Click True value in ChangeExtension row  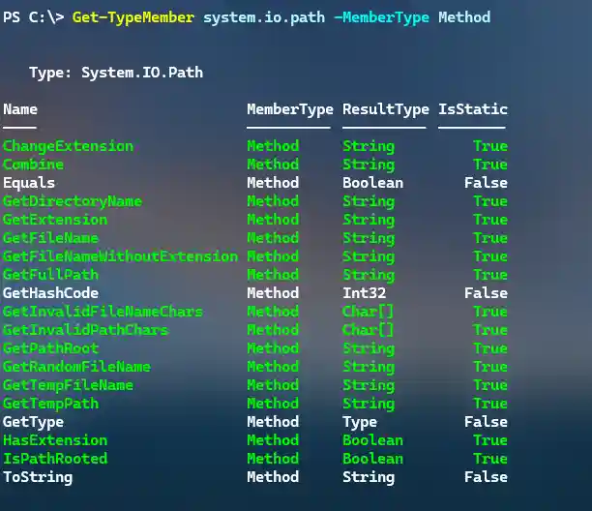point(490,146)
